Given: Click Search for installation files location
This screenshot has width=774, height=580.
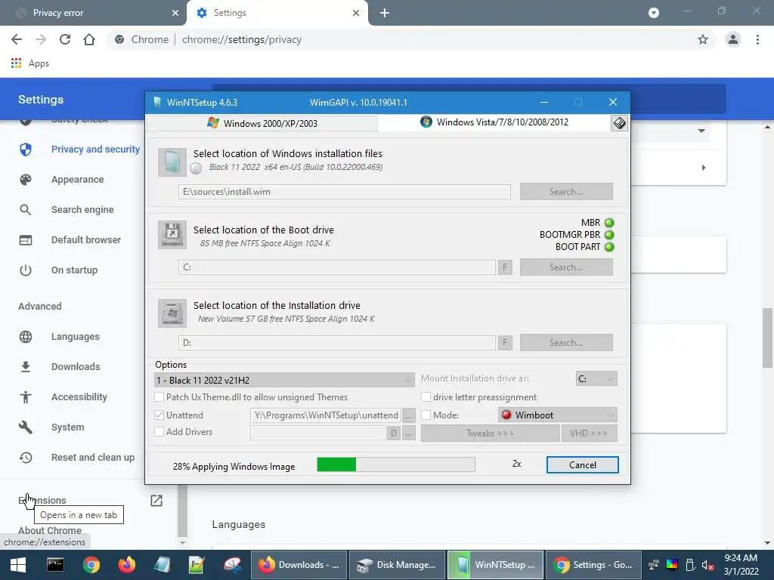Looking at the screenshot, I should click(x=566, y=192).
